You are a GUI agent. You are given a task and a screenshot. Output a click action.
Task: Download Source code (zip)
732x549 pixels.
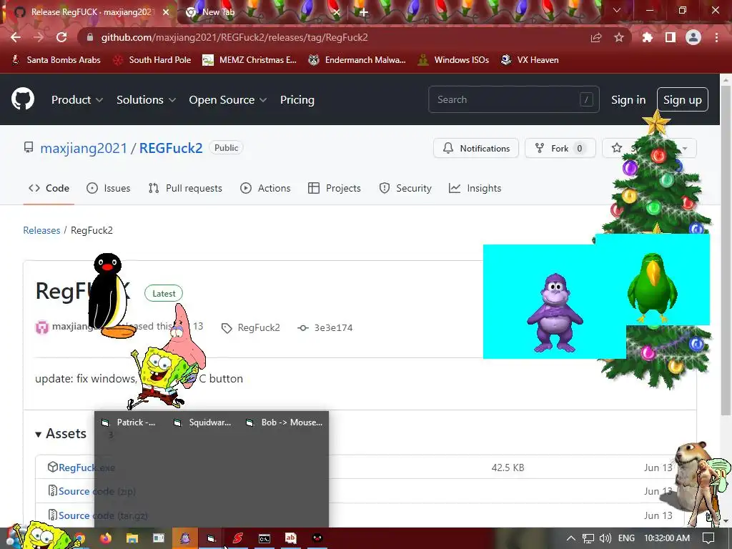pyautogui.click(x=97, y=491)
